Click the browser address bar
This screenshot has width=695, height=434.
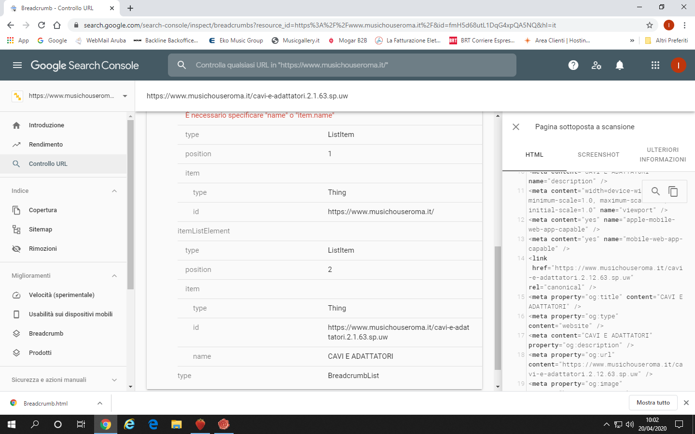point(357,25)
